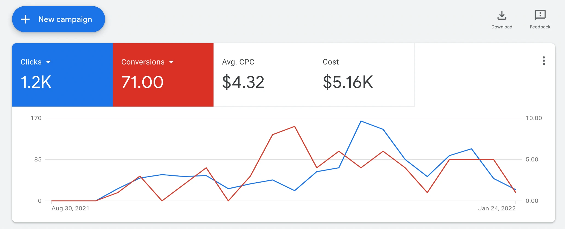Click the New campaign button
This screenshot has height=229, width=565.
58,19
